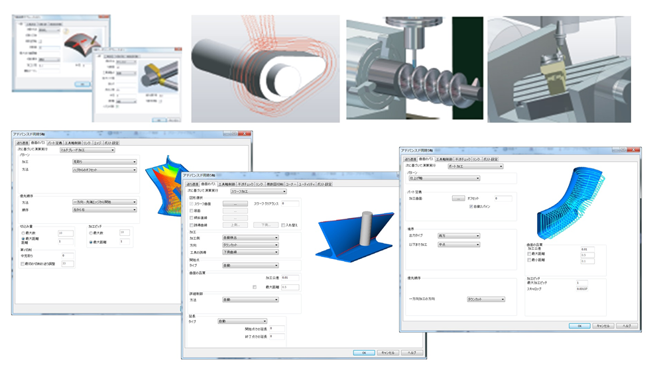The image size is (663, 373).
Task: Toggle the 自動スパイン checkbox in port dialog
Action: point(471,207)
